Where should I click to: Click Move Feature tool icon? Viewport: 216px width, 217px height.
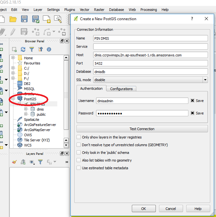pos(62,32)
